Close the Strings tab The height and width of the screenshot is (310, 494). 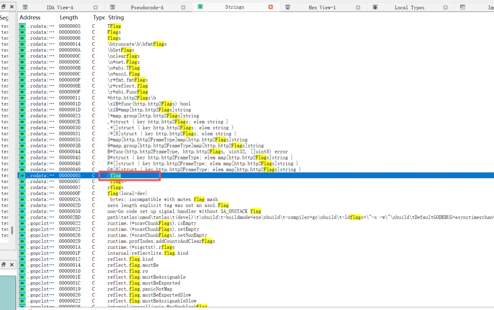271,7
